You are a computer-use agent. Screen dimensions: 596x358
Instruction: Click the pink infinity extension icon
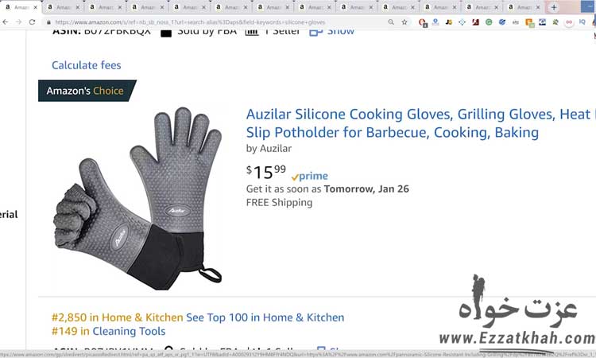tap(569, 22)
